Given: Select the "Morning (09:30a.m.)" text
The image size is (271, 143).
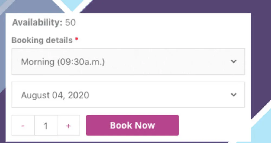Looking at the screenshot, I should coord(63,62).
